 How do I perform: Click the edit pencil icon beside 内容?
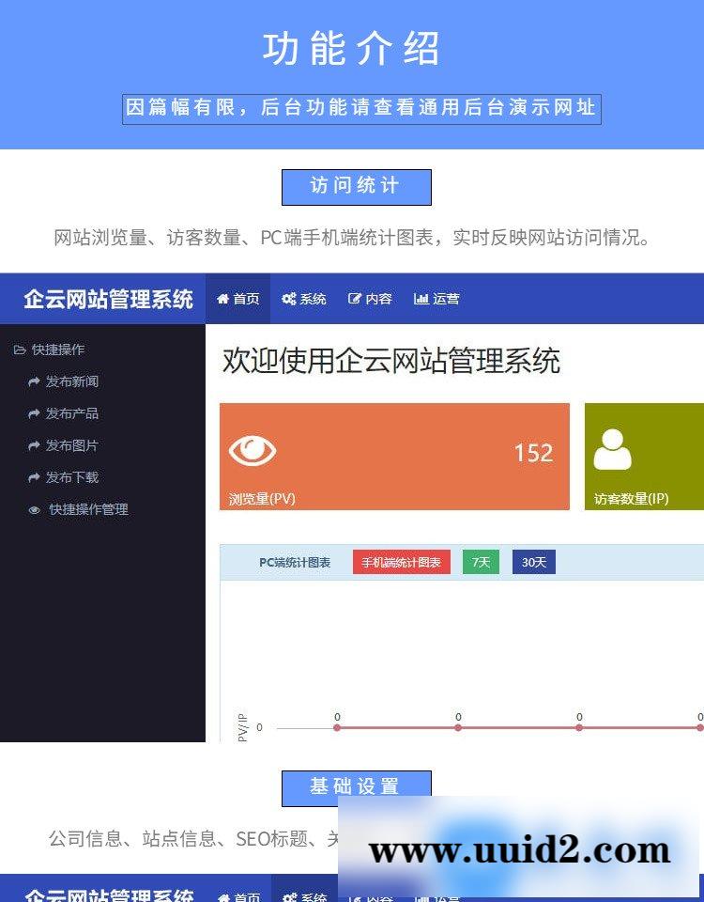355,299
